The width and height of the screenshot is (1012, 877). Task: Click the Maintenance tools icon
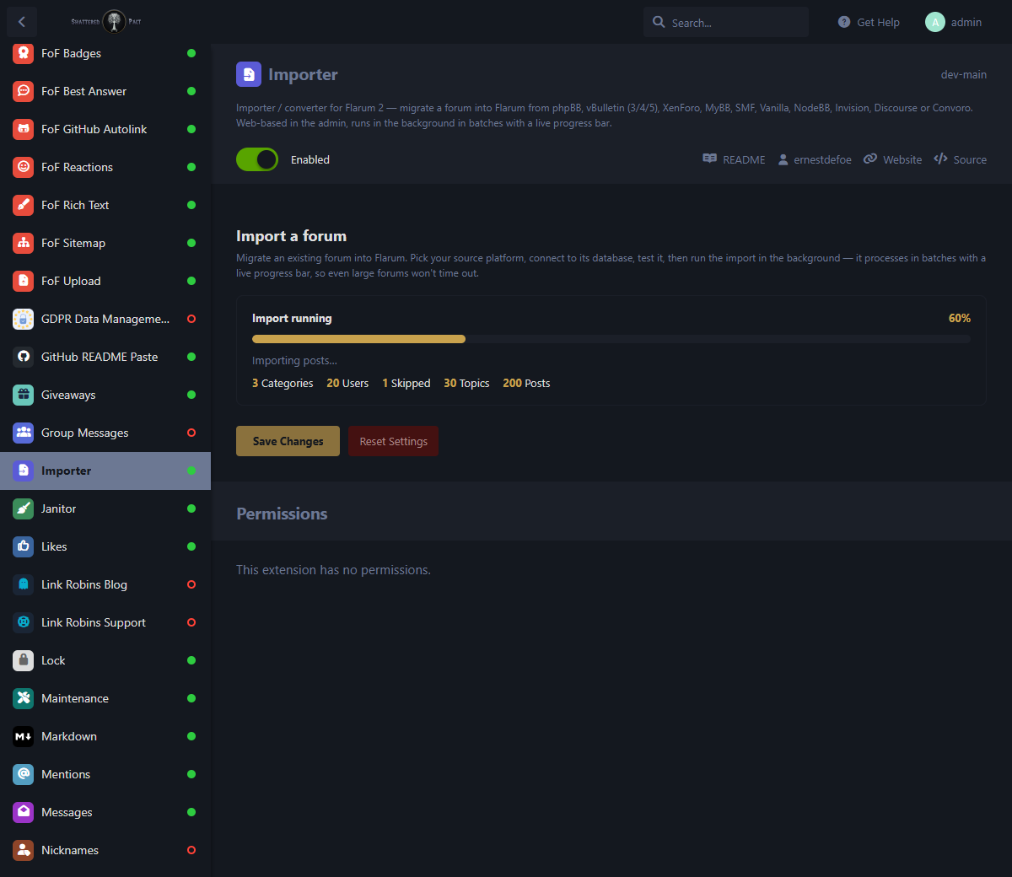(24, 698)
